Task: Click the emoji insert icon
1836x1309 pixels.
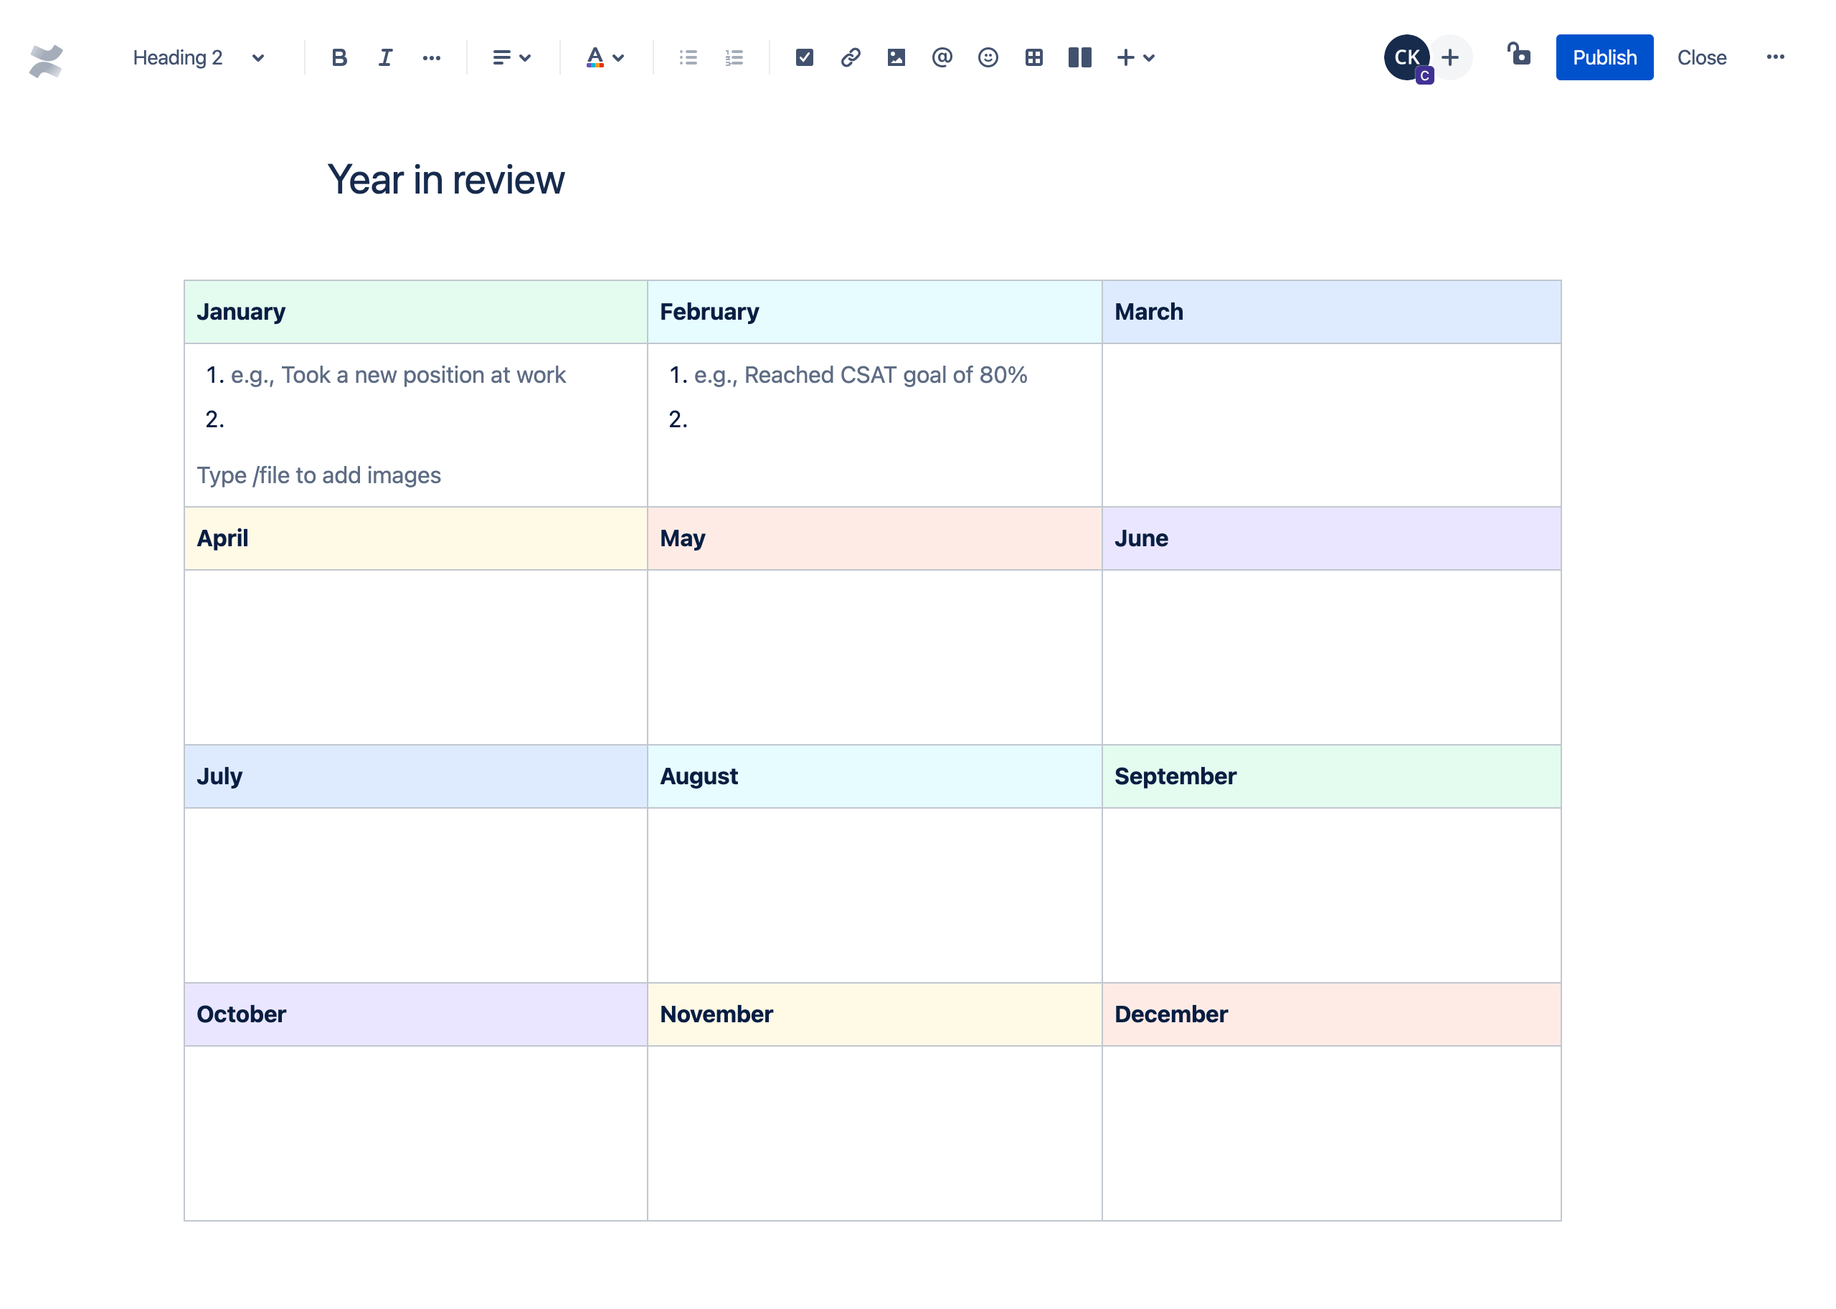Action: (x=988, y=57)
